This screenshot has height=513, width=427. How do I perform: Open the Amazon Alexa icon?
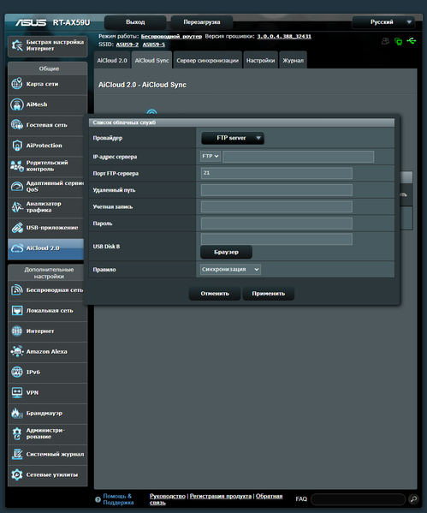point(17,351)
